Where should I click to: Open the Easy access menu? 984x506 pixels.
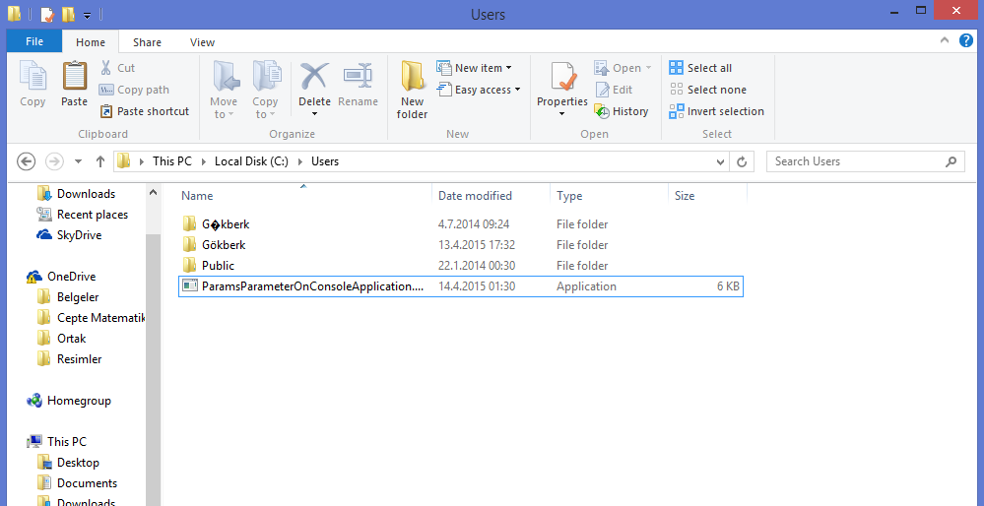click(x=480, y=90)
